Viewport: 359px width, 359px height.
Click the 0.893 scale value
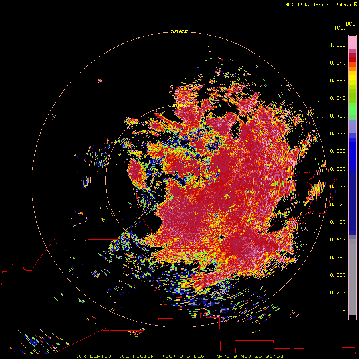pos(338,80)
